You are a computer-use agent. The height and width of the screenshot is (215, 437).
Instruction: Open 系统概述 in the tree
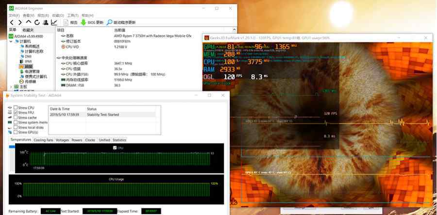pyautogui.click(x=32, y=46)
